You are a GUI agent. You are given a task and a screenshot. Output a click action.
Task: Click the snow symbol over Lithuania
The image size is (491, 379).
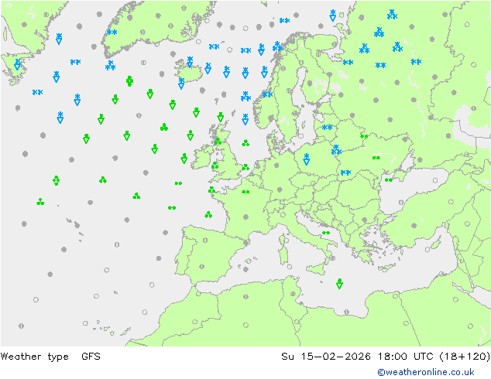[x=327, y=128]
